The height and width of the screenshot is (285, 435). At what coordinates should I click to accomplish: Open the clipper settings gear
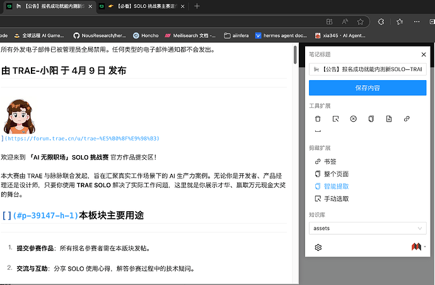pyautogui.click(x=318, y=247)
